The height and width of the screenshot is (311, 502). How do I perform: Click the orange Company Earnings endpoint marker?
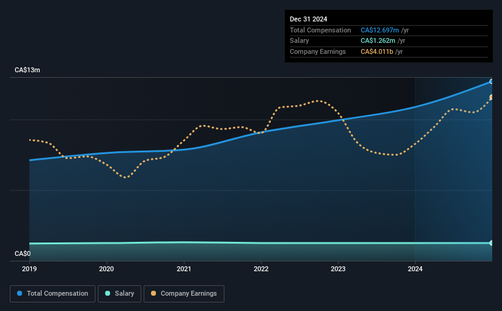[492, 97]
